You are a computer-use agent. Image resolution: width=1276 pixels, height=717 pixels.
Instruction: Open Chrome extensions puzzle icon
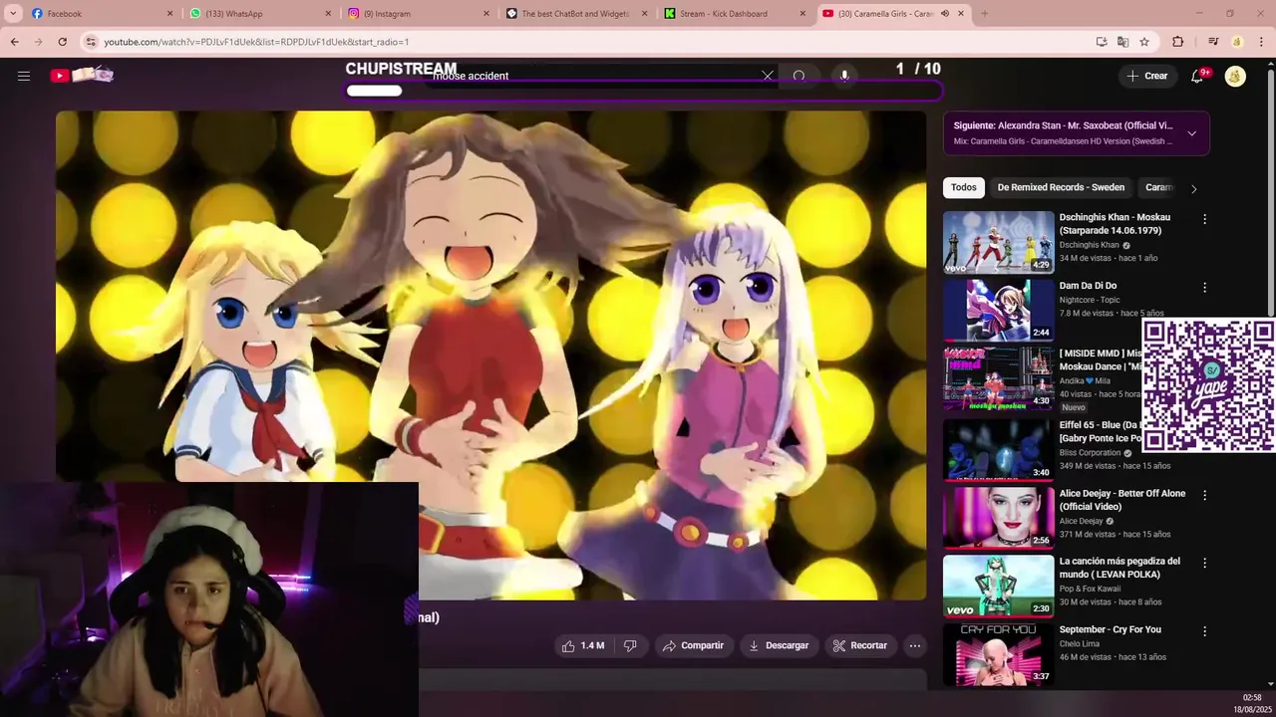click(x=1178, y=42)
